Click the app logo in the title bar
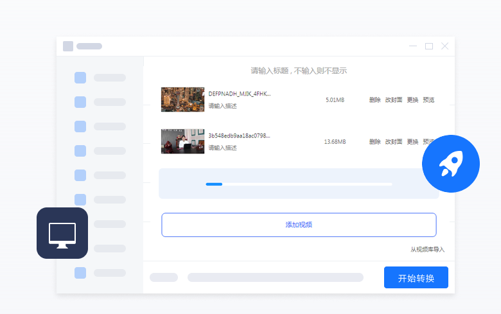Viewport: 501px width, 314px height. coord(68,46)
